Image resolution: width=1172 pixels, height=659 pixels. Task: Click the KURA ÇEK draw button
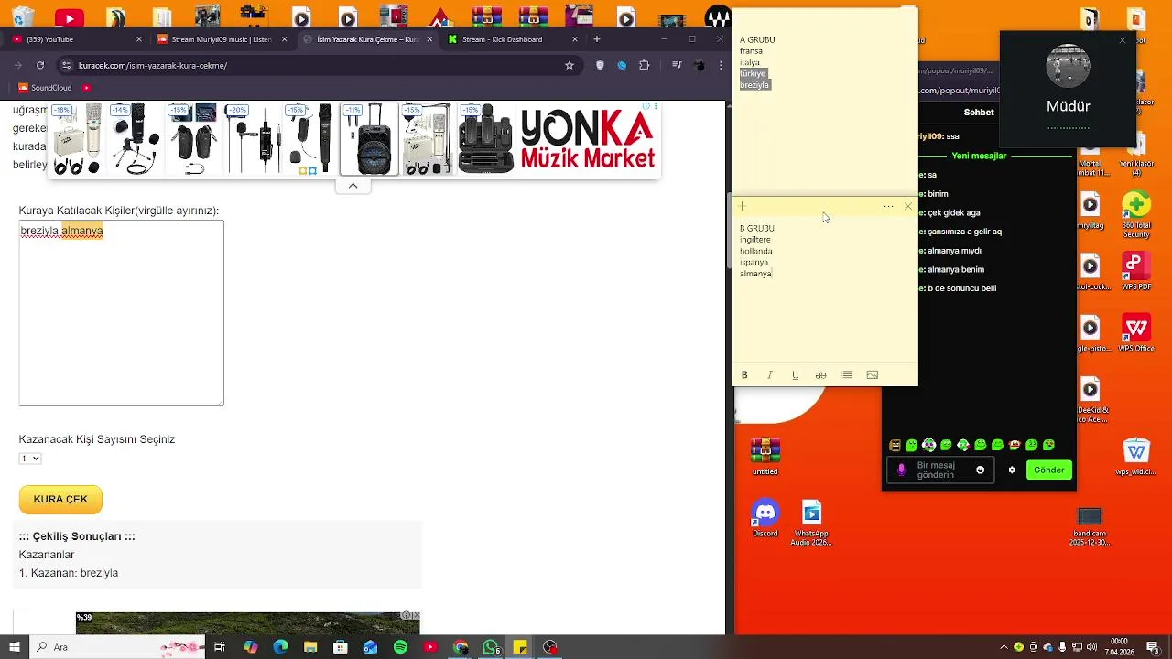(x=60, y=499)
